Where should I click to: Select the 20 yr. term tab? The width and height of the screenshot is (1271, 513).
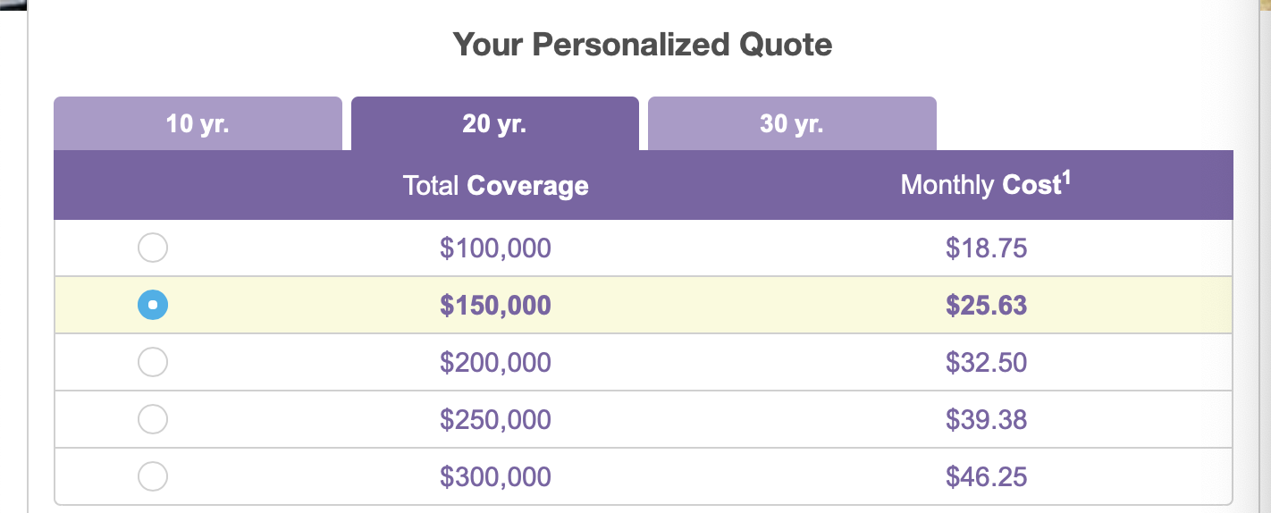[494, 123]
